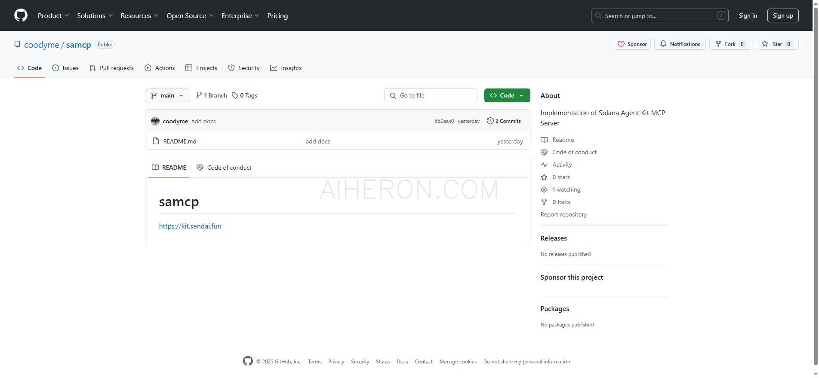Image resolution: width=819 pixels, height=378 pixels.
Task: Click Report repository
Action: tap(563, 214)
